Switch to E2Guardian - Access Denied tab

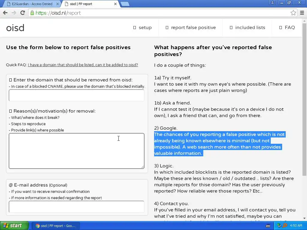tap(32, 4)
